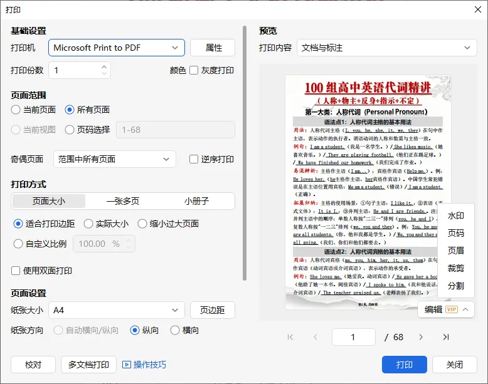488x384 pixels.
Task: Open the 页边距 settings button
Action: pos(212,310)
